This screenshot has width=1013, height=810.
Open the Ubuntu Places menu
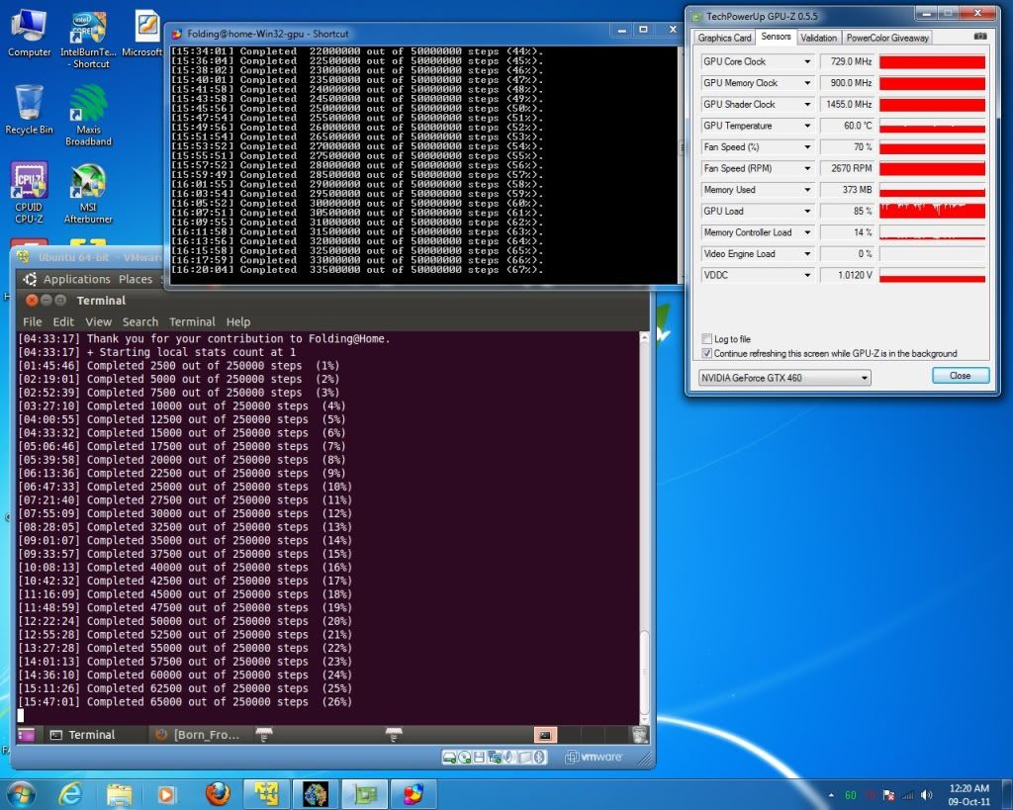point(136,279)
